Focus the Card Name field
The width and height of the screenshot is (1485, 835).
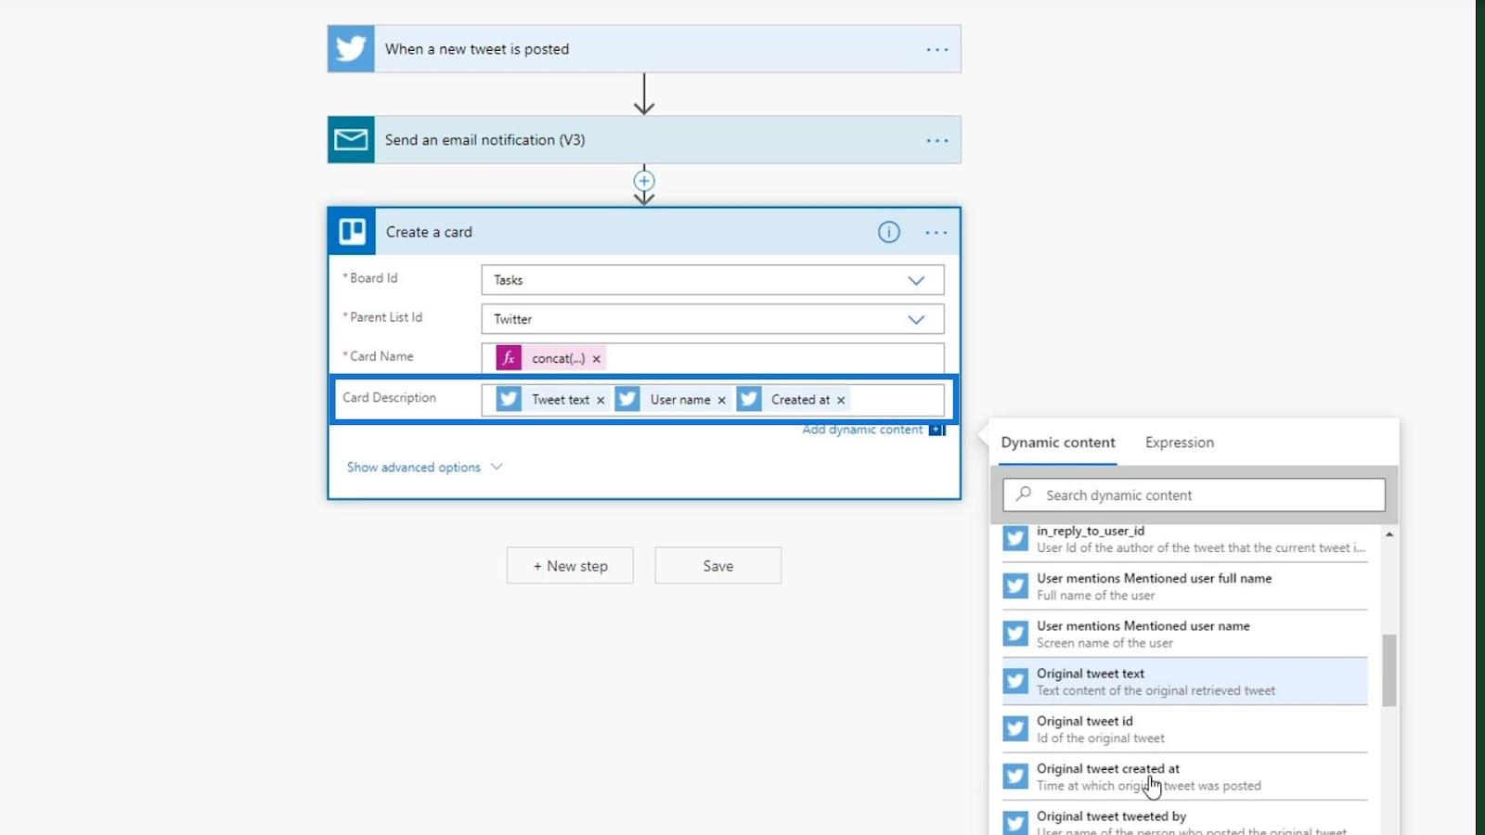point(712,358)
